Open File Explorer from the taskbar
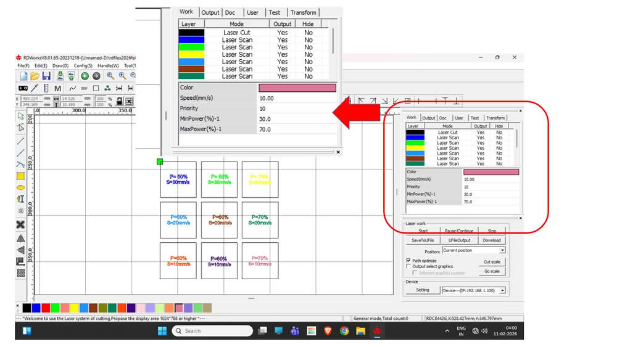 pos(360,331)
